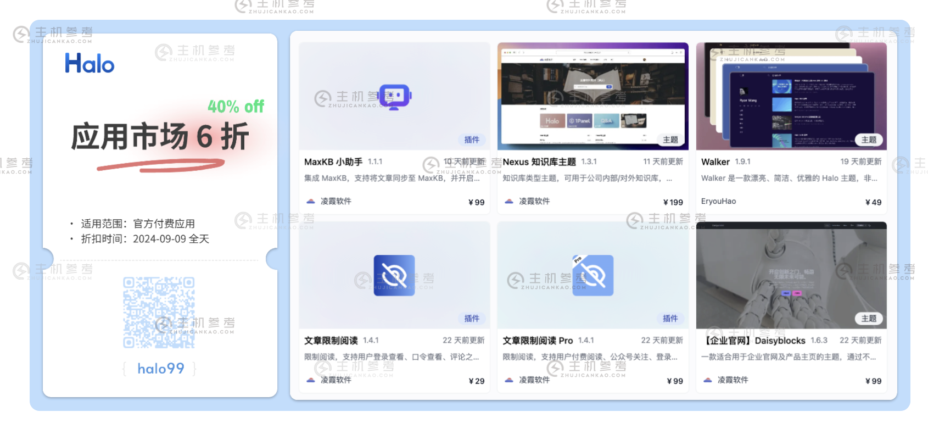This screenshot has height=423, width=928.
Task: Open the Nexus 知识库主题 title
Action: click(x=539, y=162)
